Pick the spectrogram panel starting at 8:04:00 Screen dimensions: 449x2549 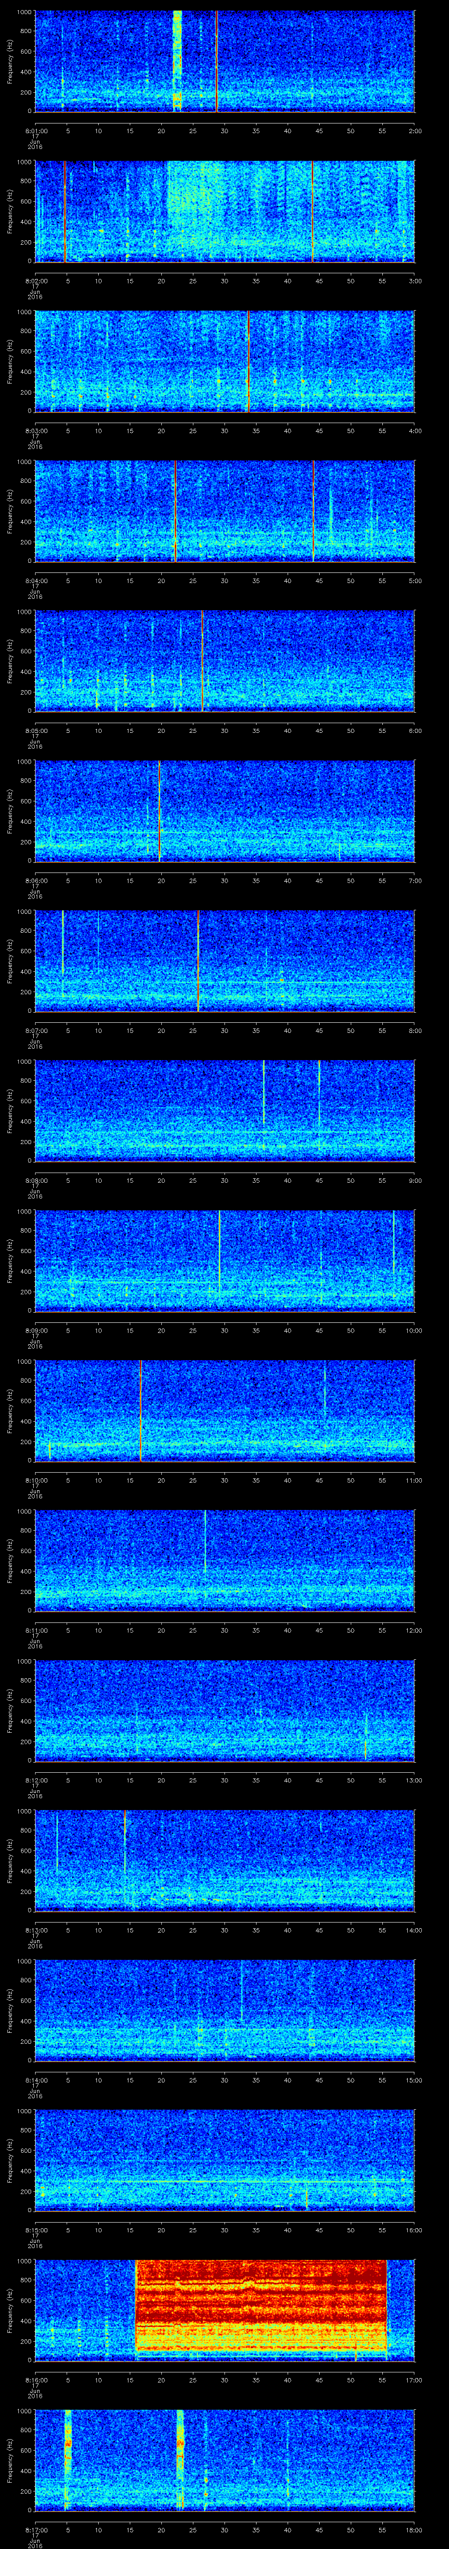[225, 511]
